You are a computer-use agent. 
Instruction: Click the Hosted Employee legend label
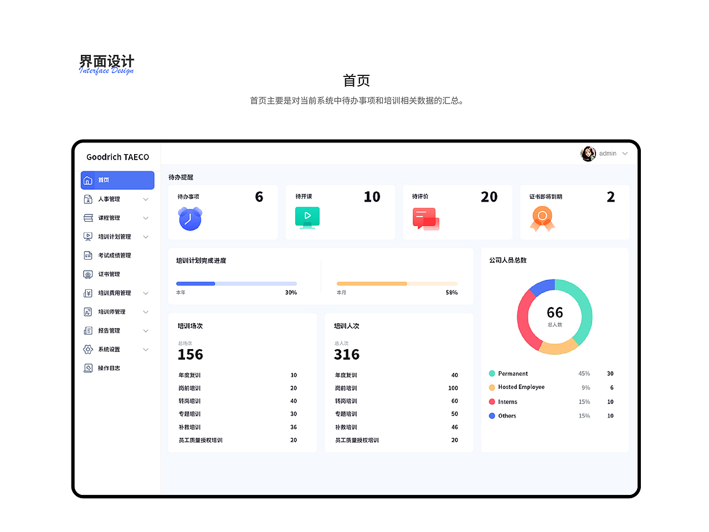(x=521, y=387)
